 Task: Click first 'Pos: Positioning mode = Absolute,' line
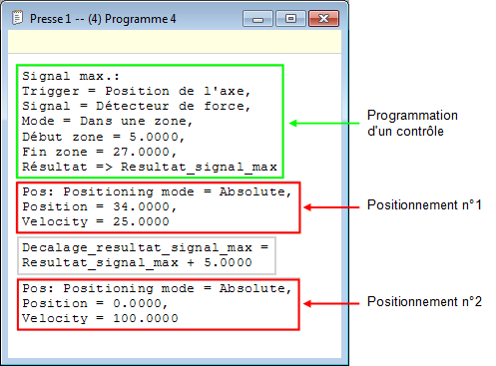coord(157,191)
